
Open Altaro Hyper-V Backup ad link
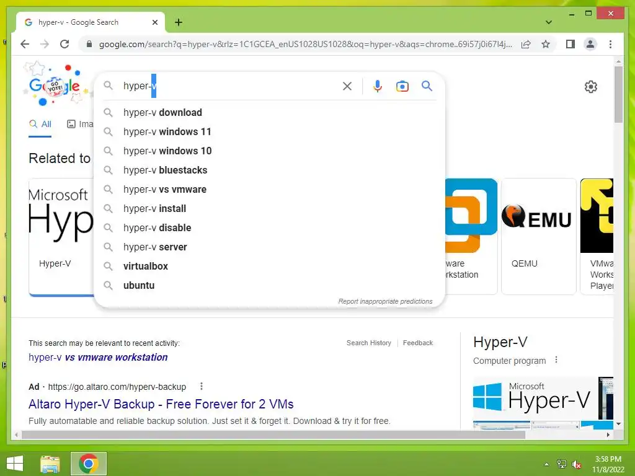[x=161, y=404]
